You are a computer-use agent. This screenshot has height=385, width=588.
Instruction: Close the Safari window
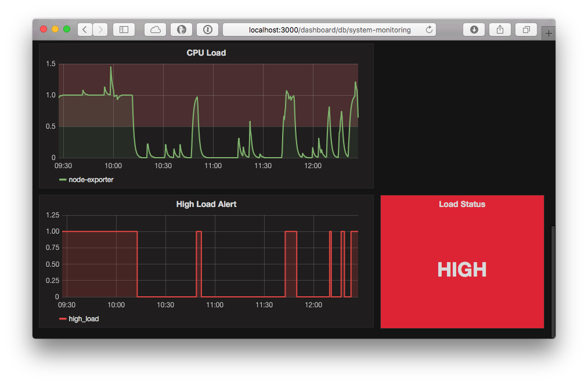click(x=44, y=29)
